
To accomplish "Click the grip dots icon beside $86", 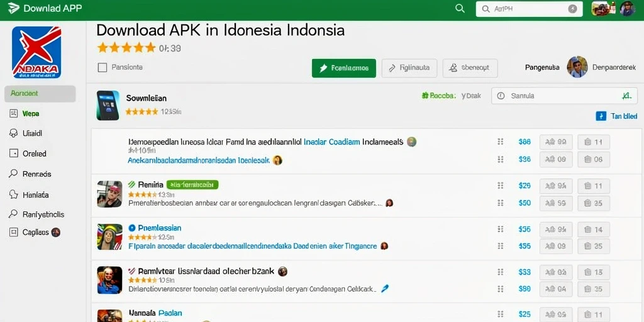I will tap(500, 142).
